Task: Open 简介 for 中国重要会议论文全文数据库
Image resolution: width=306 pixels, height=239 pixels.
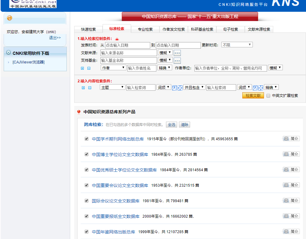Action: 291,185
